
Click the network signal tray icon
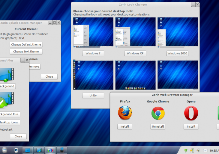click(186, 150)
